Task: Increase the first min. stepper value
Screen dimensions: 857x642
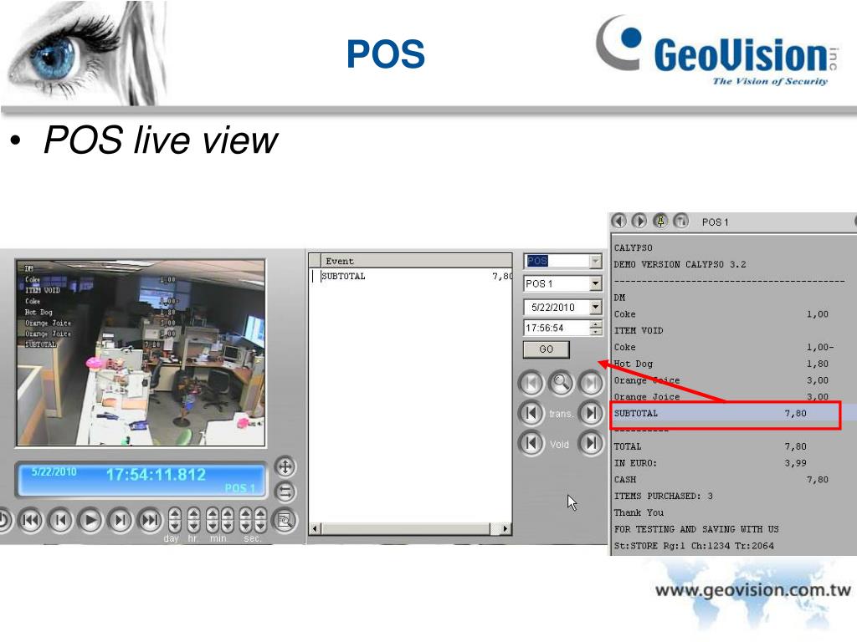Action: pos(213,514)
